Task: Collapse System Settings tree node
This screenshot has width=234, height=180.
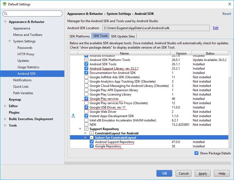Action: tap(9, 41)
